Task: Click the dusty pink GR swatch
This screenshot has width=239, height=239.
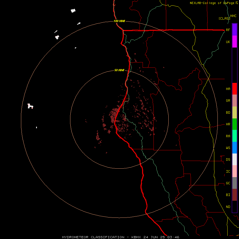Action: tap(234, 101)
